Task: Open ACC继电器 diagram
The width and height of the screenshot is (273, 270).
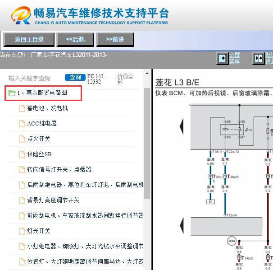Action: click(42, 124)
